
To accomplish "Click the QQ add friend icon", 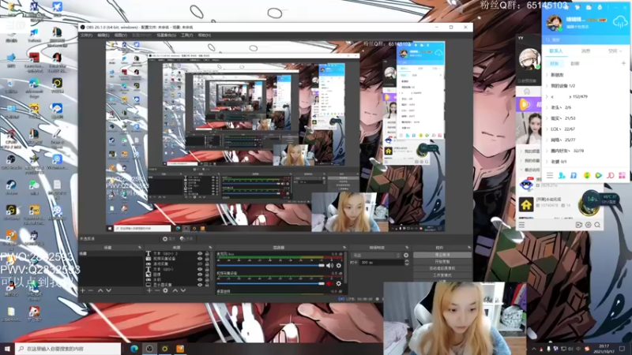I will coord(562,175).
